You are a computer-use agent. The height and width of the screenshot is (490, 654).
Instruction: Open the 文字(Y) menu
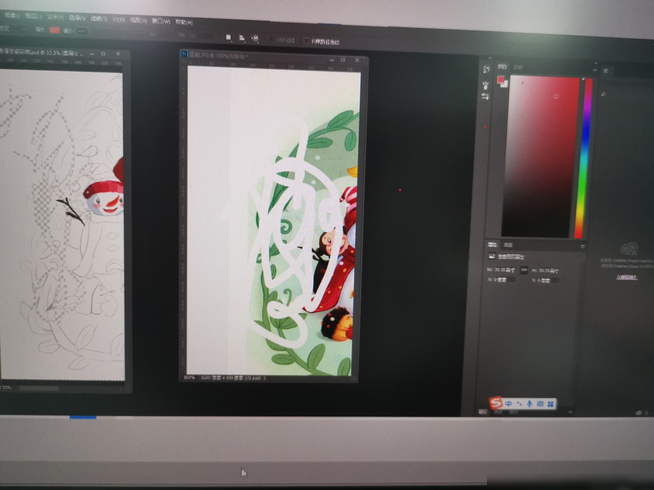[x=55, y=17]
